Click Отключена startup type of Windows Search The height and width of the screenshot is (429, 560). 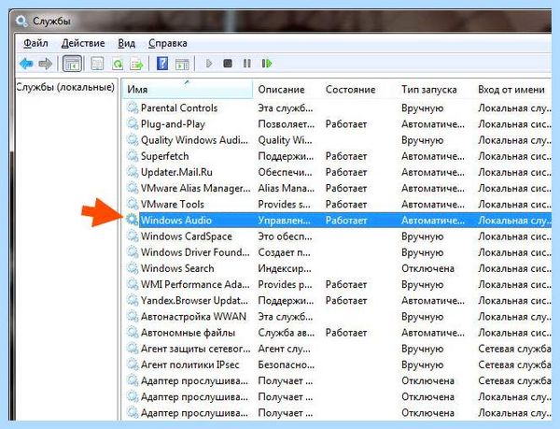pos(427,268)
